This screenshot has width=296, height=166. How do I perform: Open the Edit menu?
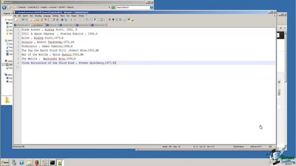coord(19,16)
